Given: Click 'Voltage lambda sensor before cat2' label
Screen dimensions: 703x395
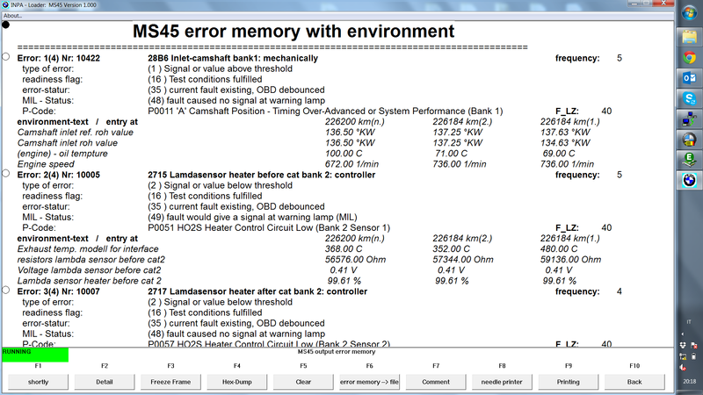Looking at the screenshot, I should [89, 270].
